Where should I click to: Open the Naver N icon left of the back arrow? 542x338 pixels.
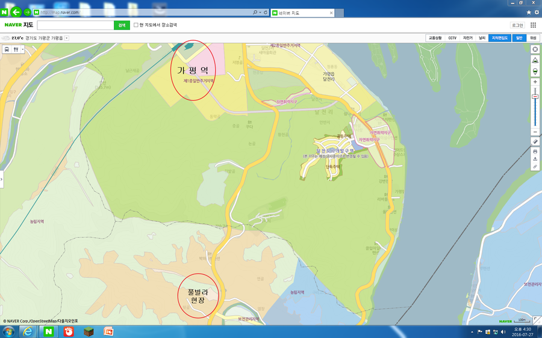(x=4, y=13)
